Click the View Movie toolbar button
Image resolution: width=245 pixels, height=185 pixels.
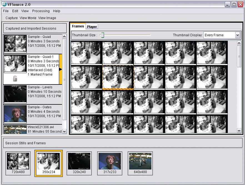pos(28,18)
